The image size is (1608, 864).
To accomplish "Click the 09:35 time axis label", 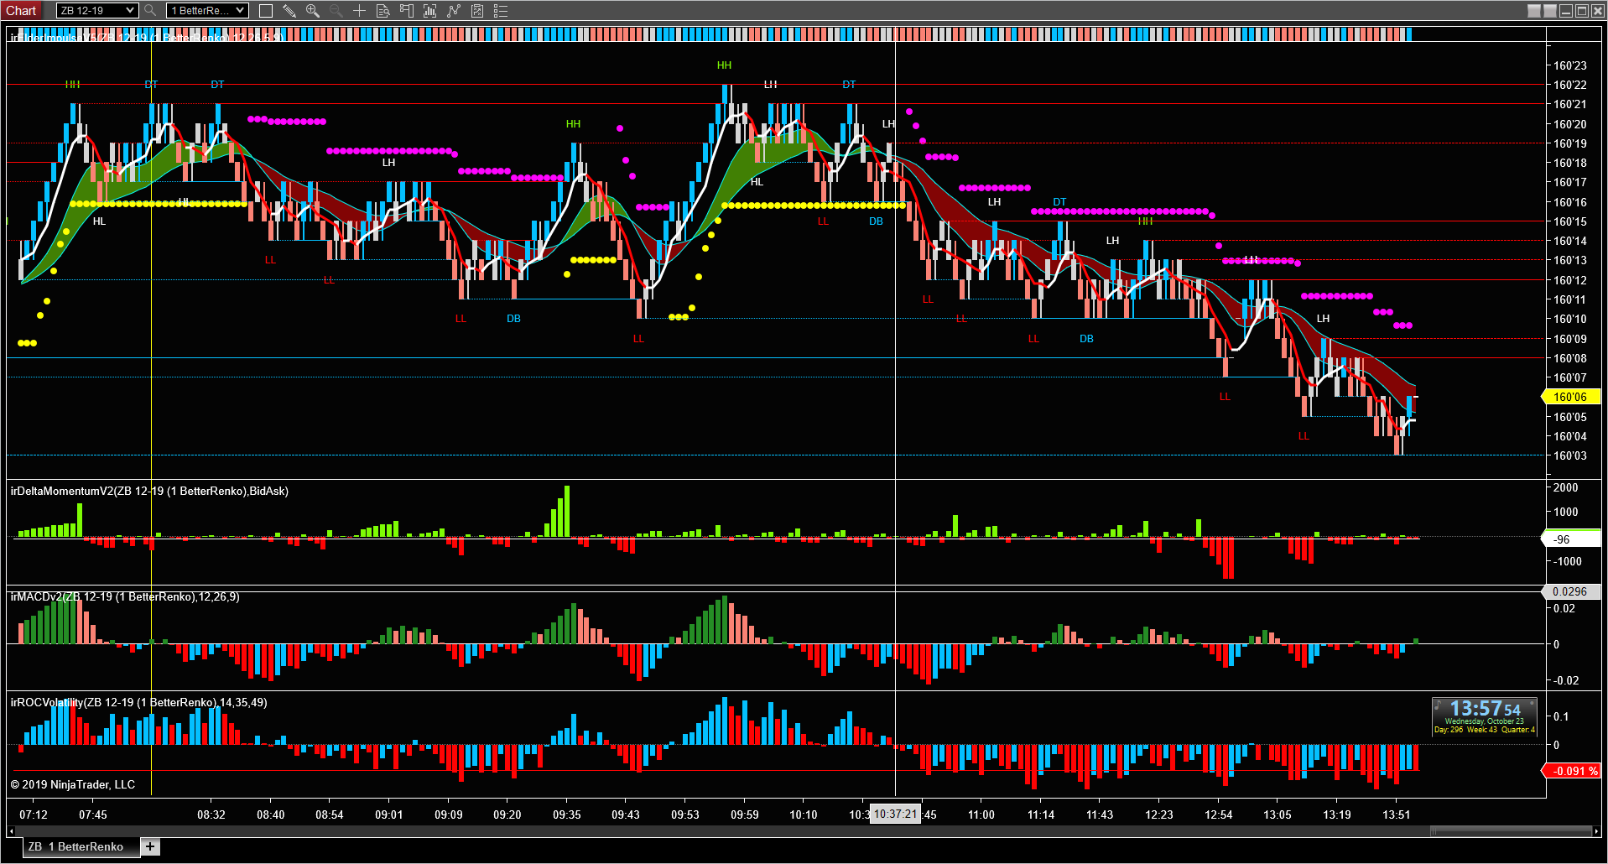I will tap(567, 815).
